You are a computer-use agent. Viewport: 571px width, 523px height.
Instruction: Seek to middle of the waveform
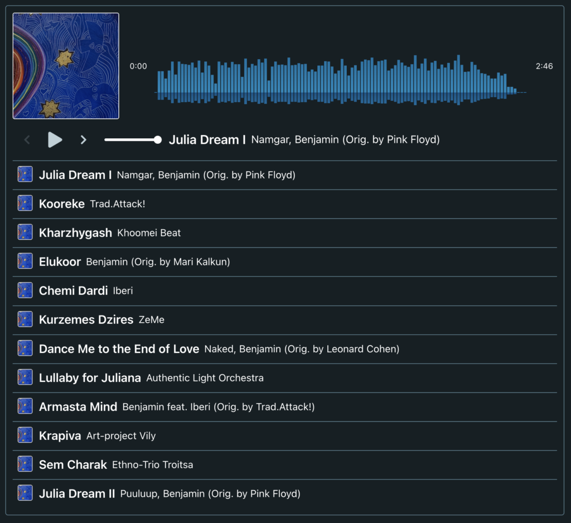click(x=340, y=80)
